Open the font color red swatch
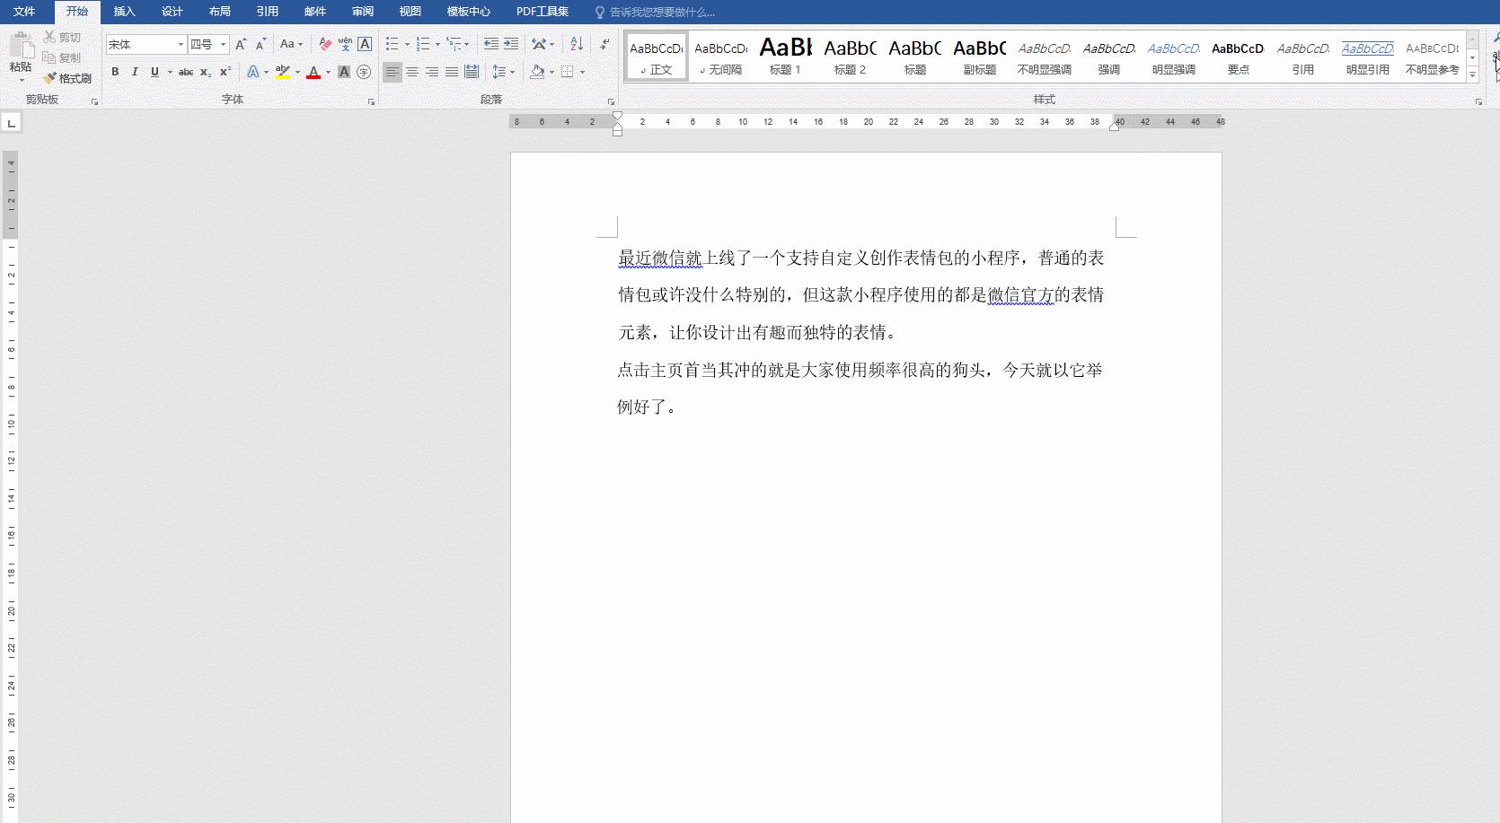This screenshot has width=1500, height=823. click(x=314, y=72)
